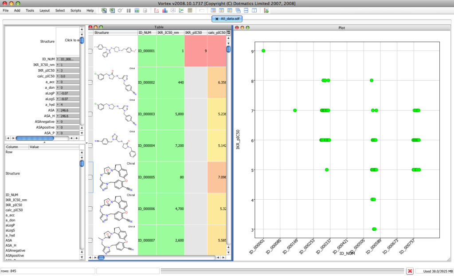Open the Add menu
454x276 pixels.
click(17, 11)
